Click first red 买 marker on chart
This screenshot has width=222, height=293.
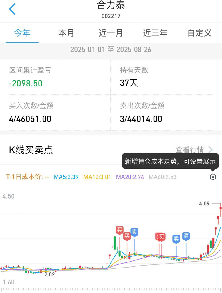(x=120, y=230)
